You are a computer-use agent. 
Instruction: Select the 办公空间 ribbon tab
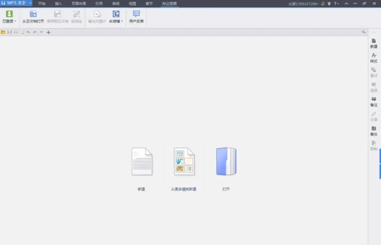click(x=169, y=4)
